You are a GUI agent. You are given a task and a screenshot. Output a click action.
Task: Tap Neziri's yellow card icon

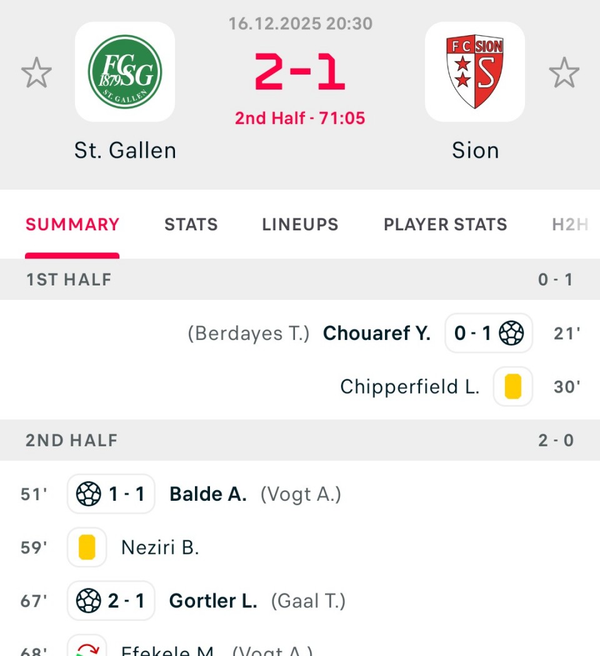[x=87, y=548]
